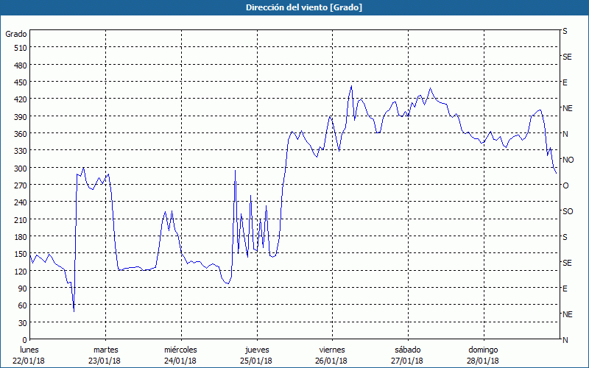This screenshot has height=368, width=589.
Task: Click the jueves 25/01/18 date label
Action: coord(256,355)
